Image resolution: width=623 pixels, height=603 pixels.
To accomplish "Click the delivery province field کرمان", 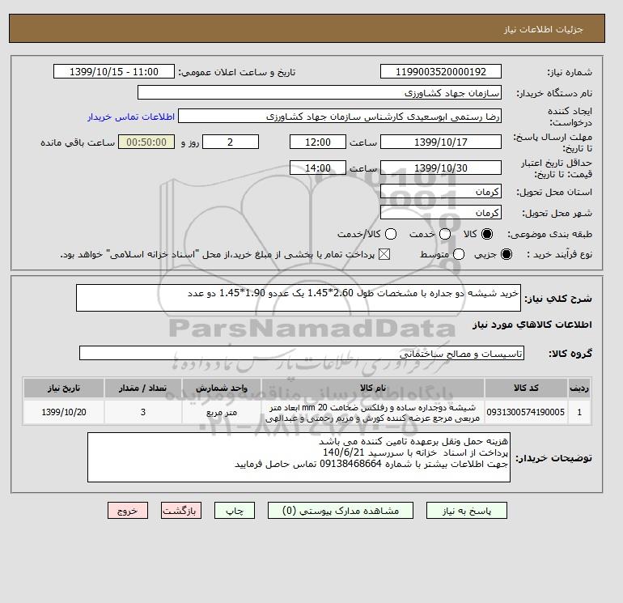I will click(441, 192).
